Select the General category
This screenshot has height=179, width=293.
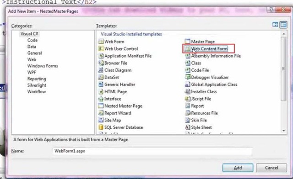pyautogui.click(x=35, y=53)
